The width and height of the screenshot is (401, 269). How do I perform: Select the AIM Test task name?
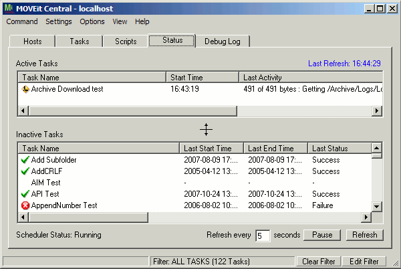45,183
